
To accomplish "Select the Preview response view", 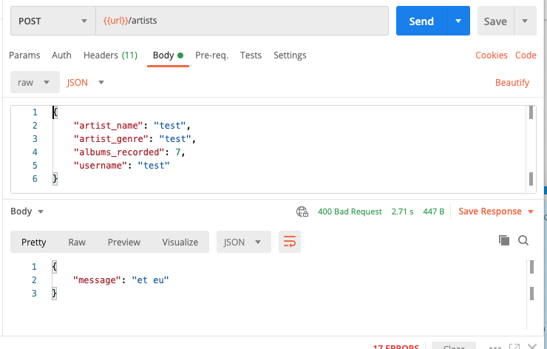I will click(x=123, y=242).
